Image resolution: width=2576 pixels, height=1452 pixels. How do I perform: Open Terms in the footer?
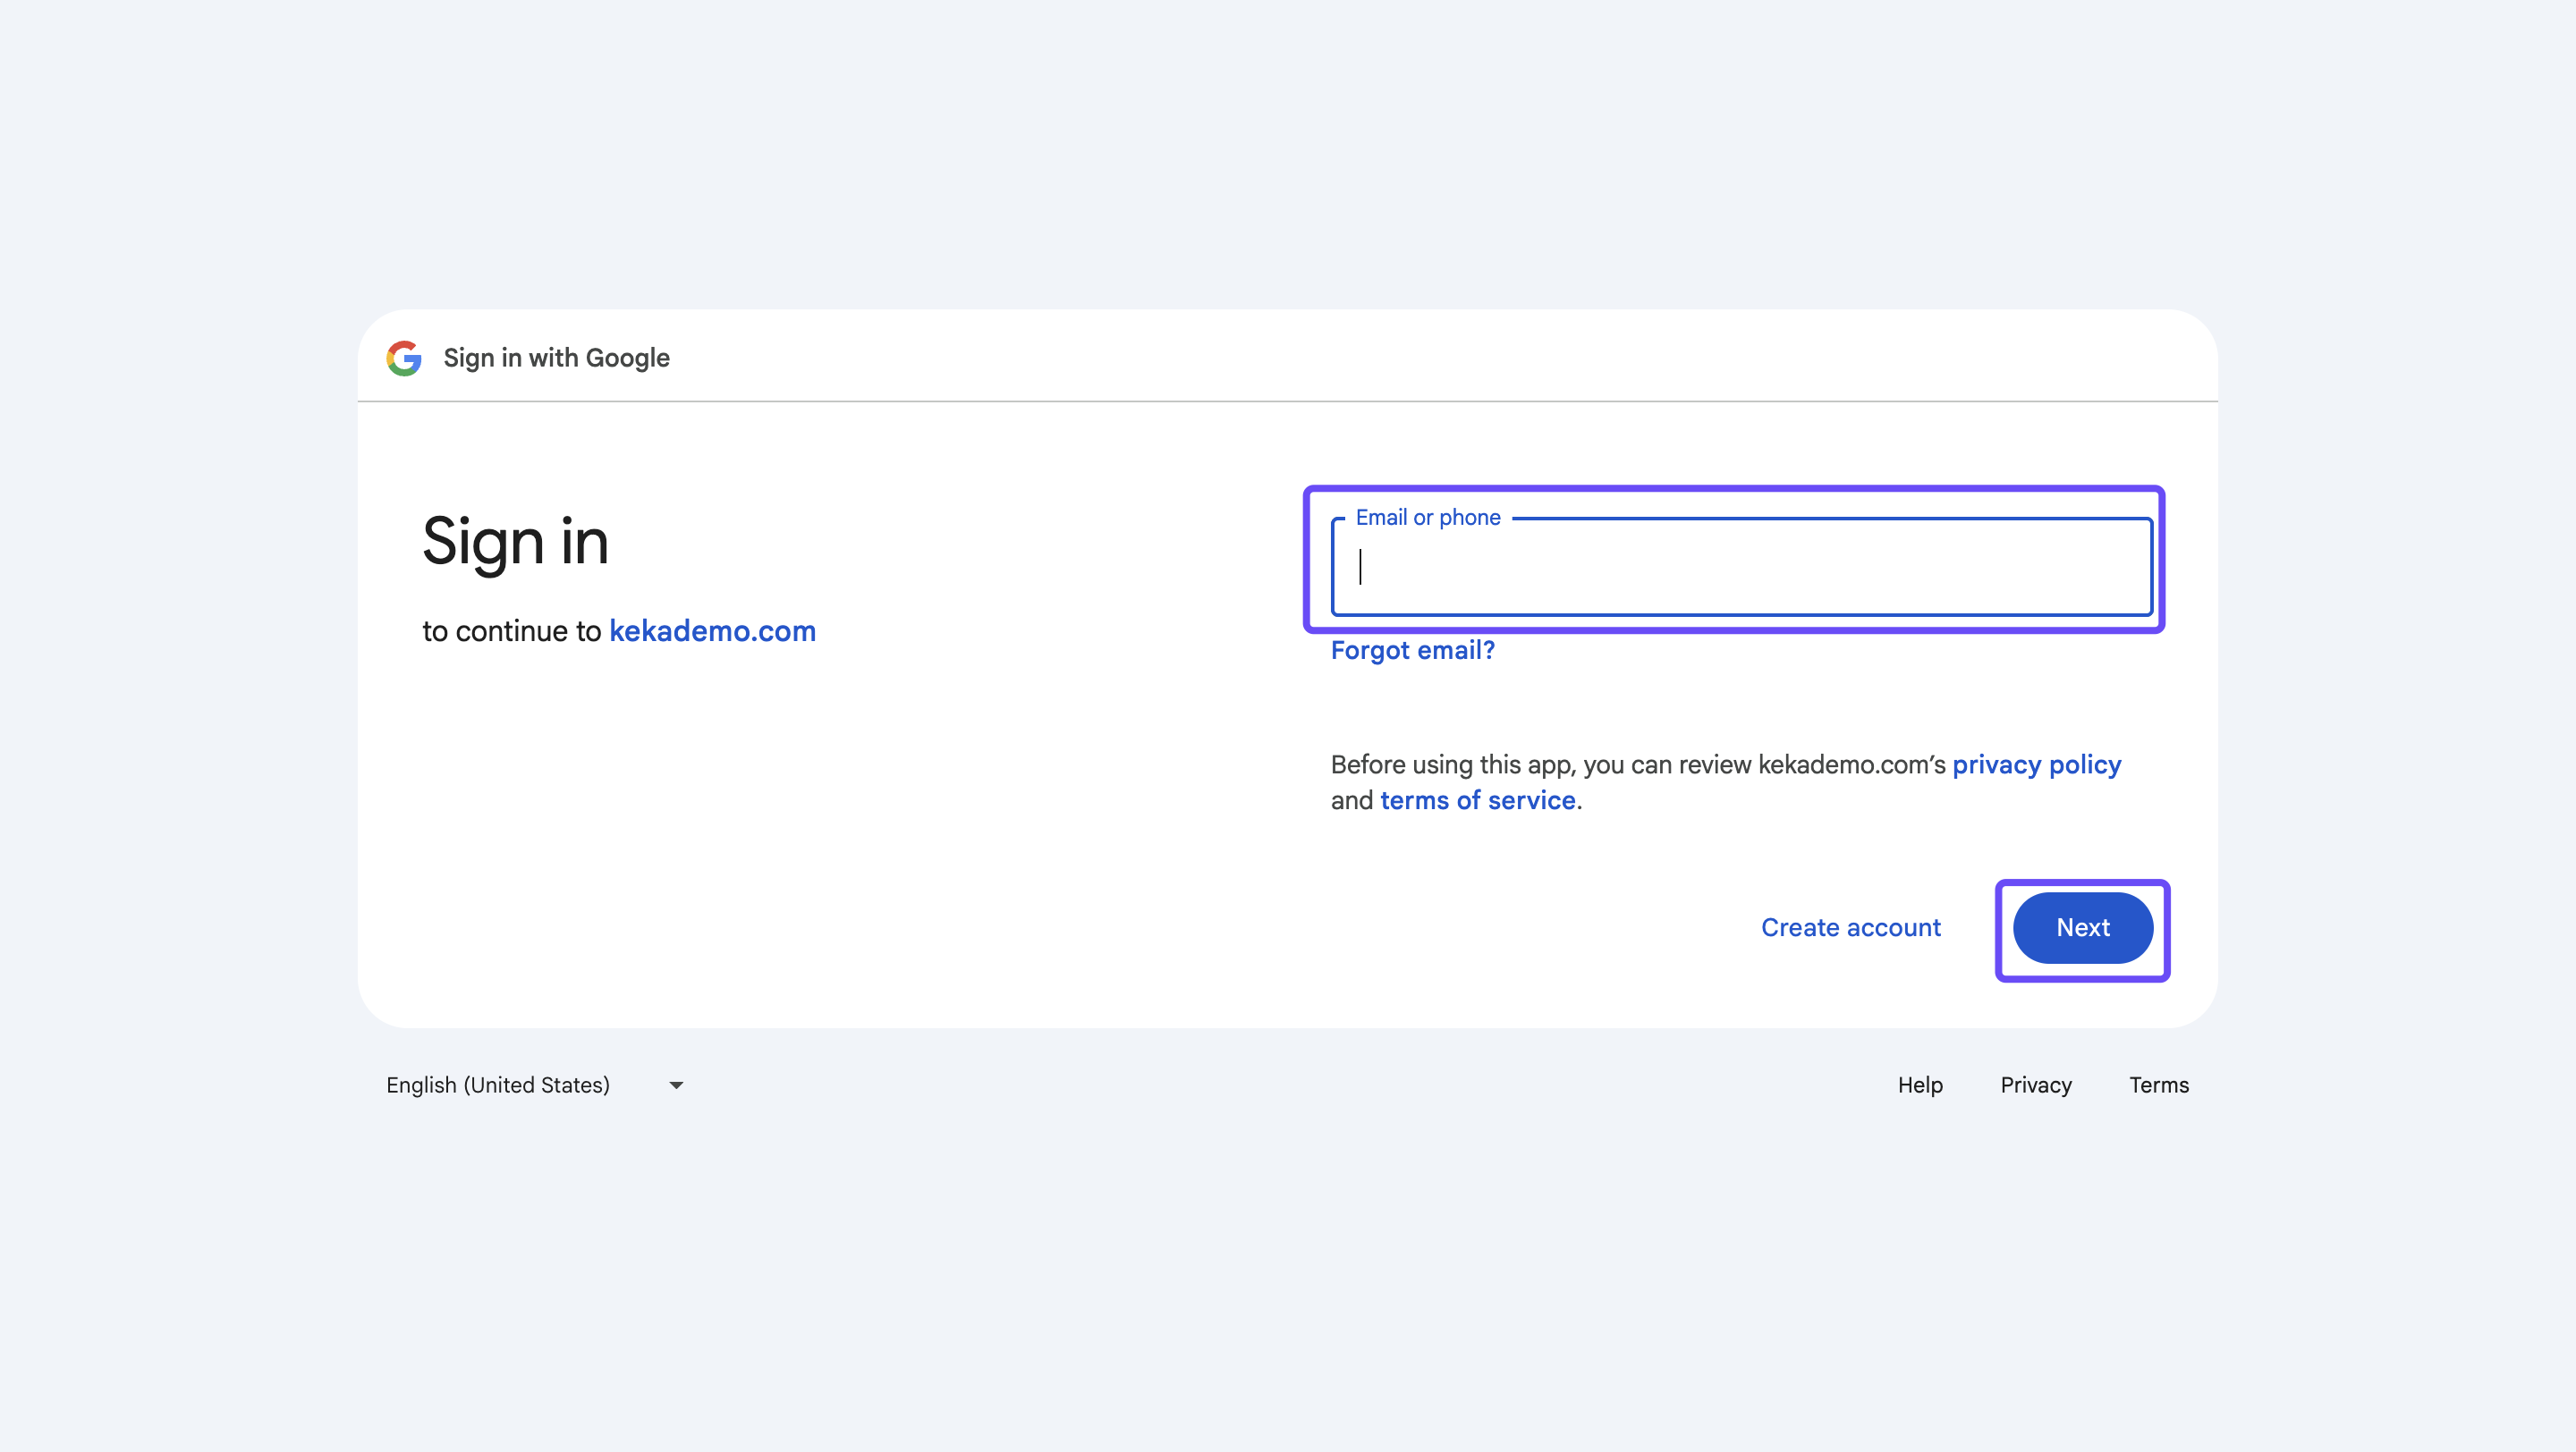coord(2158,1085)
